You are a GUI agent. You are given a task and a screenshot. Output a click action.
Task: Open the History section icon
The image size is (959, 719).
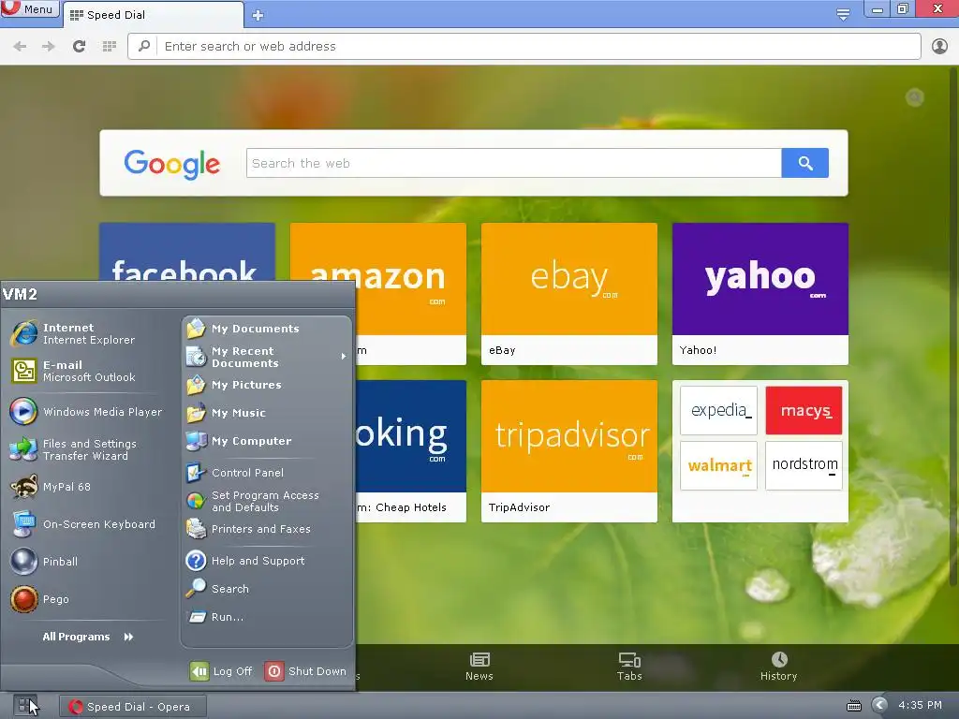click(x=778, y=667)
